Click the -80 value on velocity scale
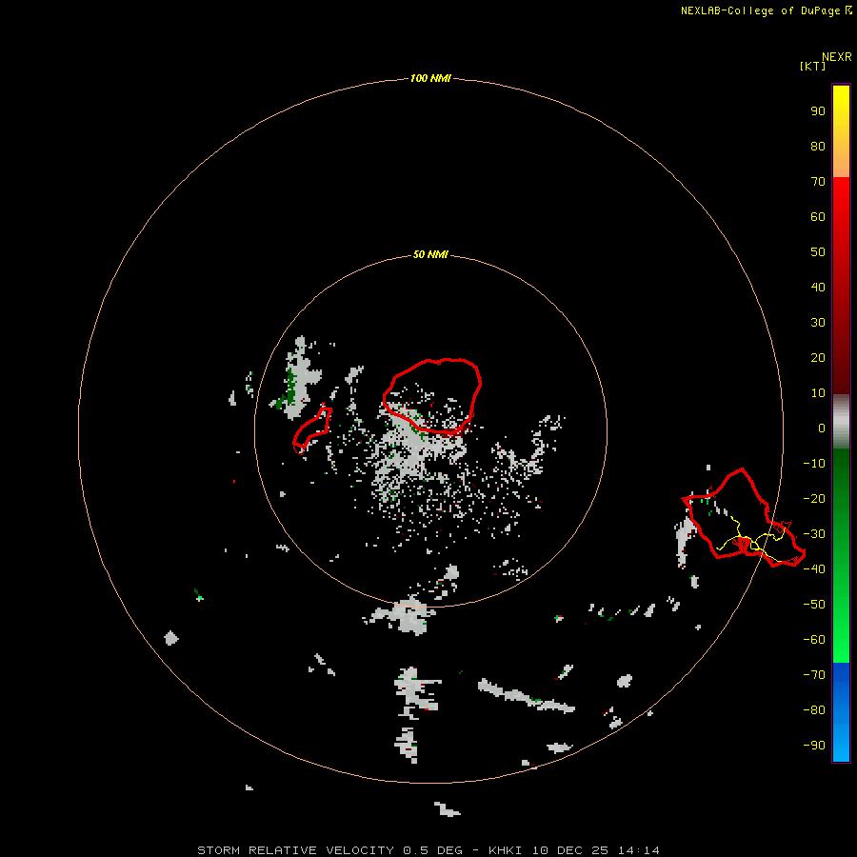 click(x=814, y=710)
